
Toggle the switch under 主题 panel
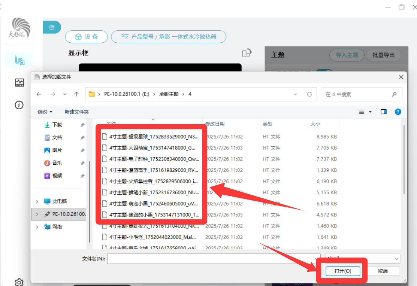[324, 71]
